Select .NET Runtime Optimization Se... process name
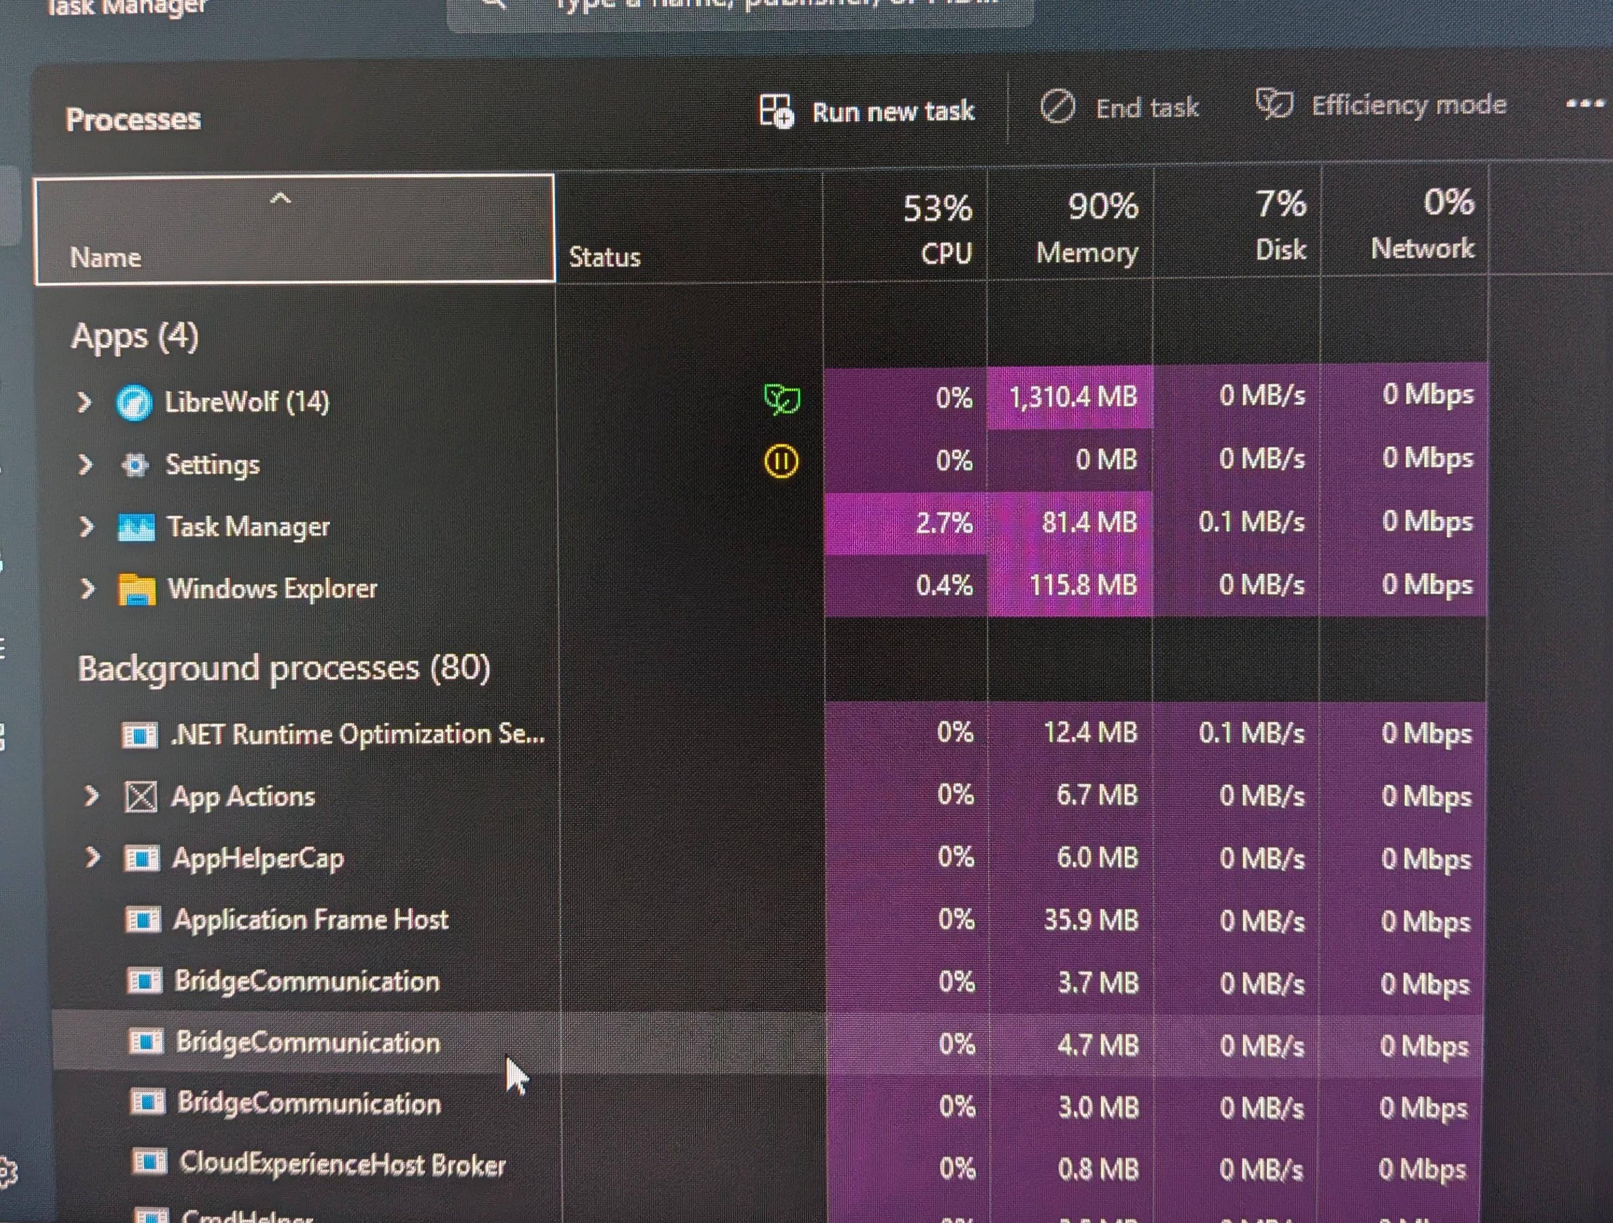The height and width of the screenshot is (1223, 1613). [x=358, y=734]
